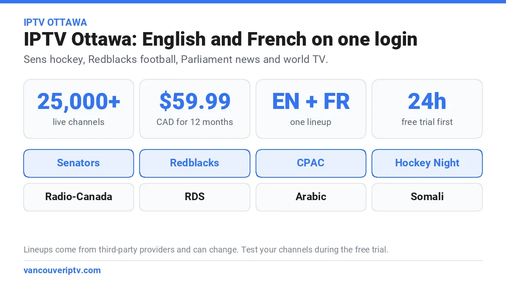Click the Hockey Night chip
Viewport: 506px width, 285px height.
427,163
